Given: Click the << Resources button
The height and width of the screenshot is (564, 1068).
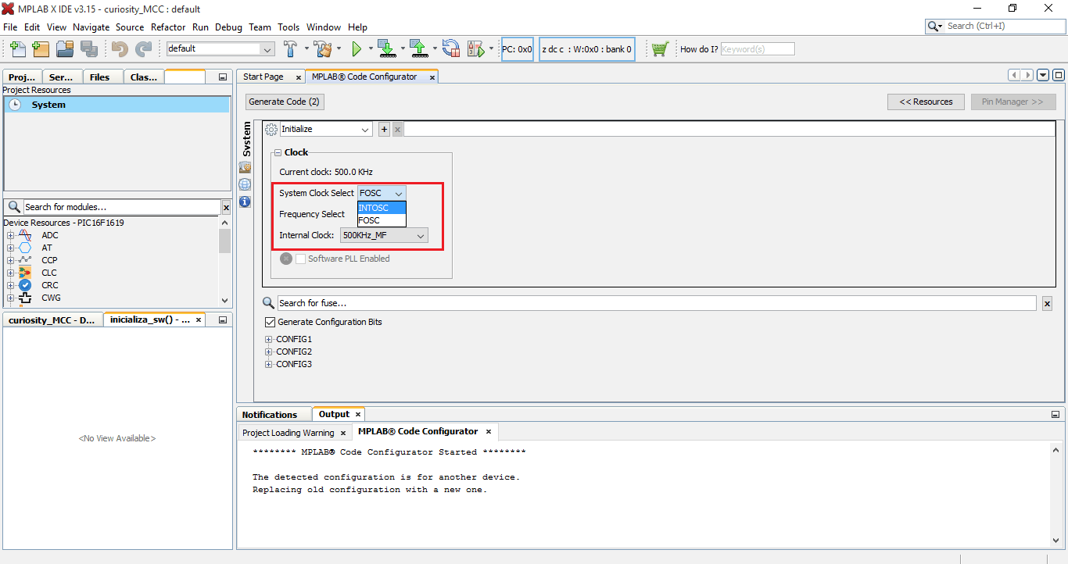Looking at the screenshot, I should (926, 101).
